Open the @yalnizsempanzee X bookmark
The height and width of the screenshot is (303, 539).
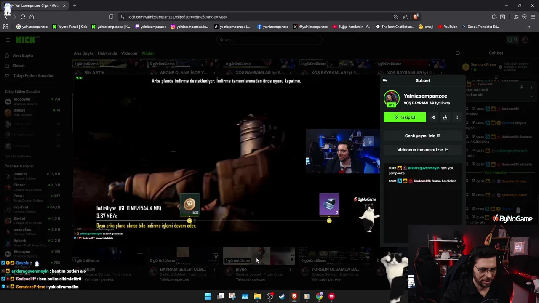tap(310, 27)
